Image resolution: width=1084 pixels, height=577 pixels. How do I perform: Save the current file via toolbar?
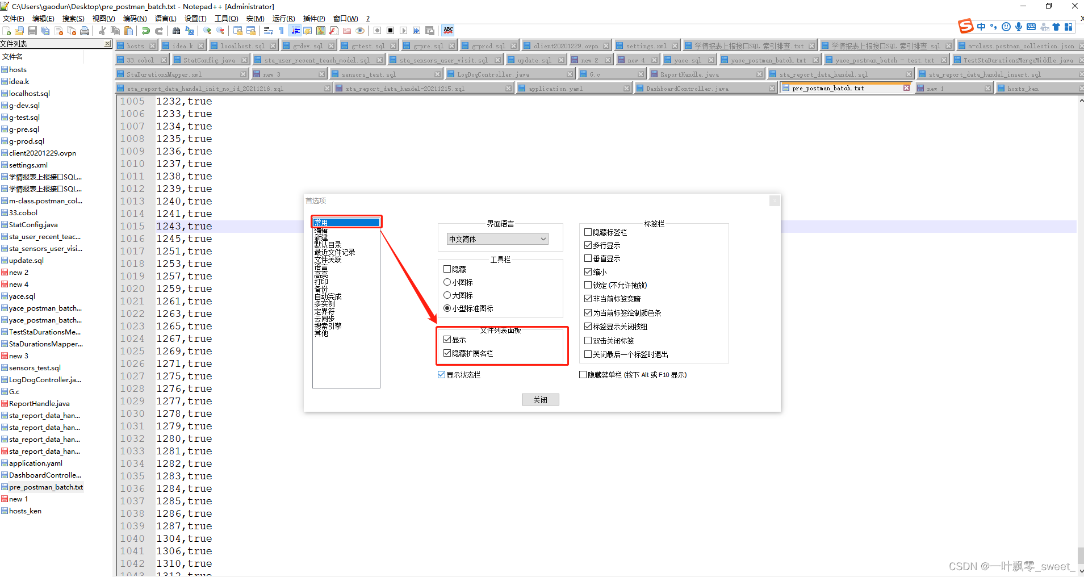[x=32, y=31]
